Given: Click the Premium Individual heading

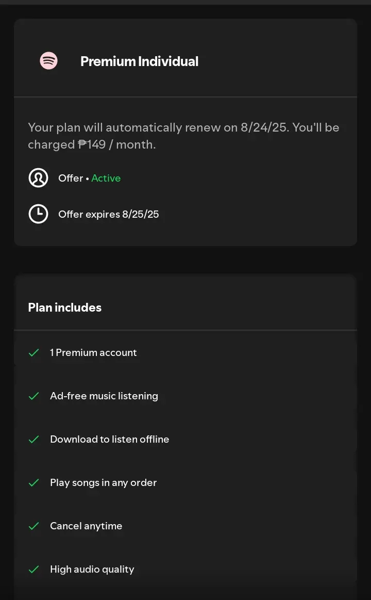Looking at the screenshot, I should click(140, 61).
